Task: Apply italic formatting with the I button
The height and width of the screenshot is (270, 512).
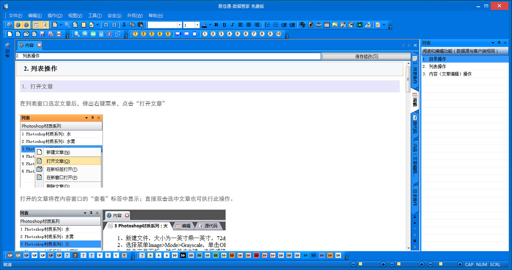Action: (x=232, y=25)
